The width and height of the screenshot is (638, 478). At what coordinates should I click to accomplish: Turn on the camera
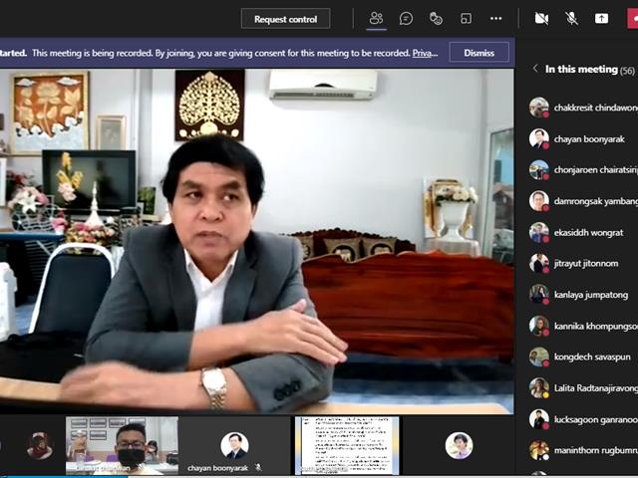point(541,18)
